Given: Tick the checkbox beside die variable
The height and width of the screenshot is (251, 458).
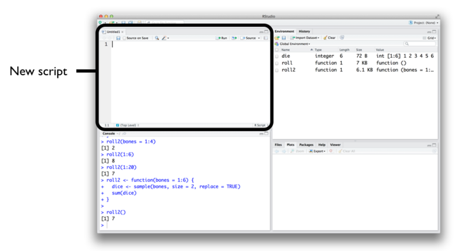Looking at the screenshot, I should point(277,56).
